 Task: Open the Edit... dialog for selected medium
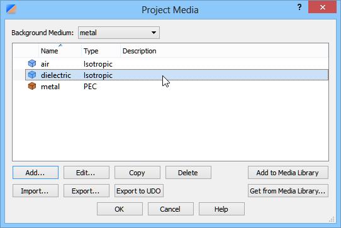coord(86,173)
